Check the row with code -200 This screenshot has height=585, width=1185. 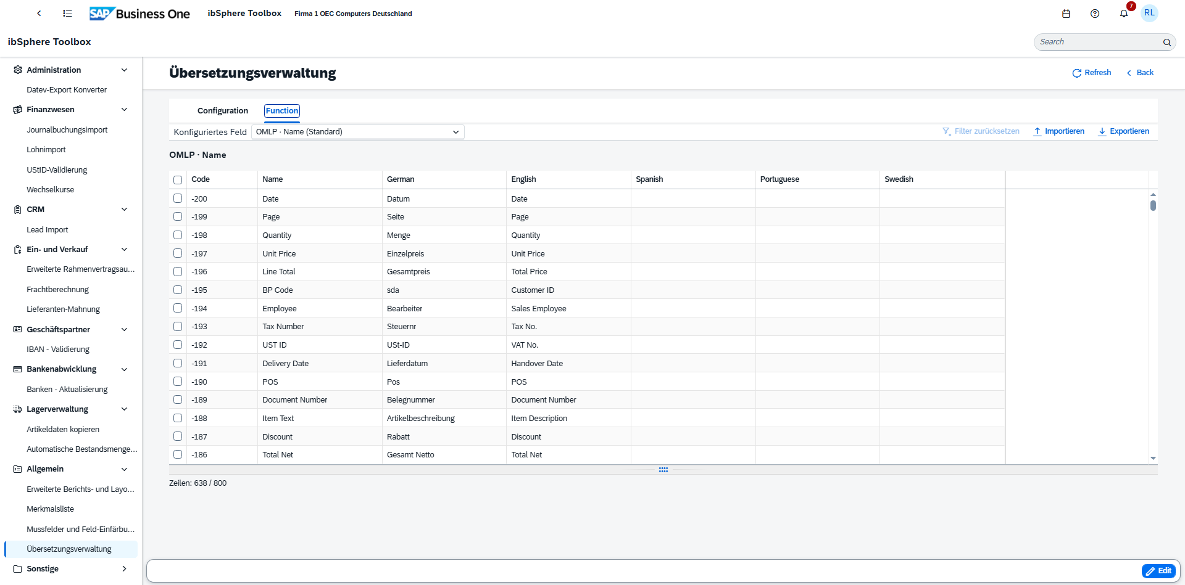(x=178, y=198)
